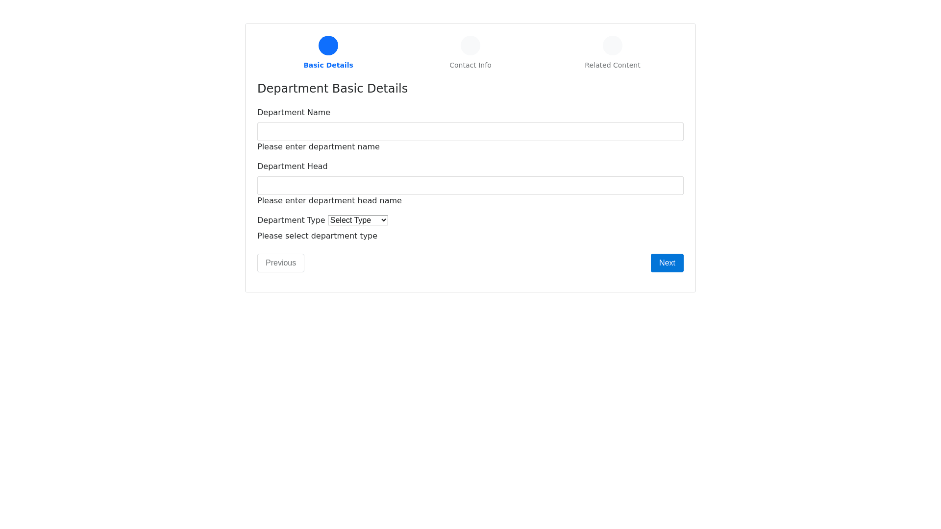Click the Department Type dropdown arrow
The height and width of the screenshot is (529, 941).
click(384, 220)
